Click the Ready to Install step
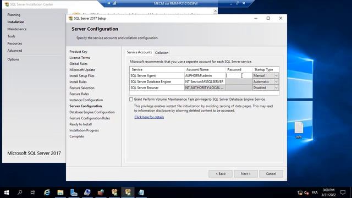Screen dimensions: 352x198 click(x=81, y=124)
